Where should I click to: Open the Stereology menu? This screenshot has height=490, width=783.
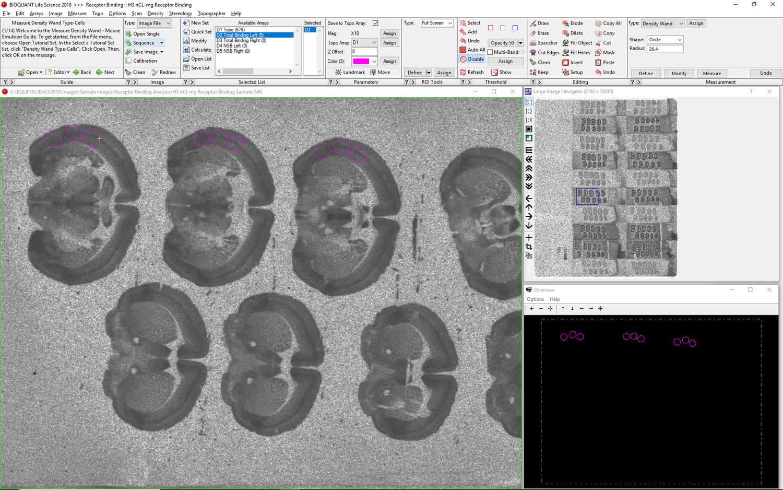181,14
